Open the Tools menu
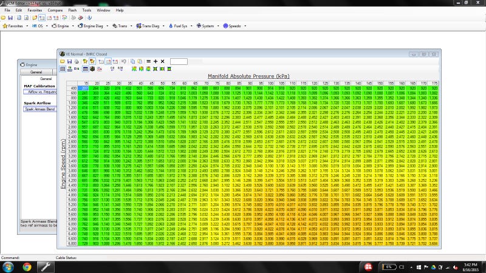This screenshot has width=486, height=273. coord(86,10)
